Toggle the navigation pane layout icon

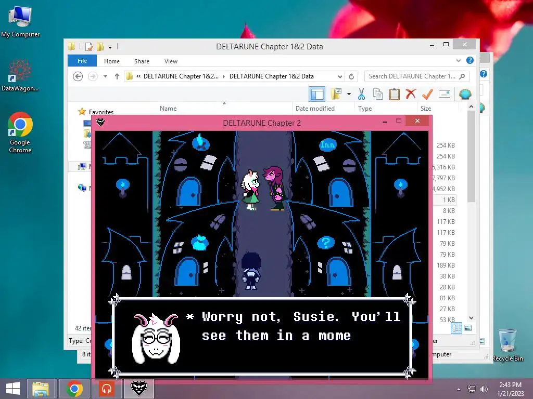(317, 94)
